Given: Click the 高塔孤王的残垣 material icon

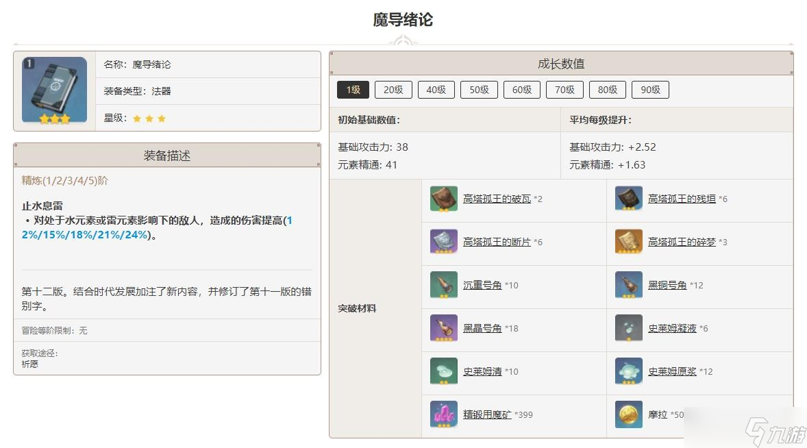Looking at the screenshot, I should [628, 199].
